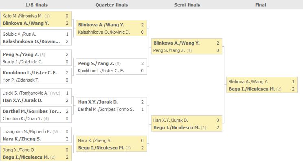This screenshot has width=303, height=162.
Task: Click the quarter-final Nara/Zheng vs Begu/Niculescu match
Action: click(x=111, y=144)
